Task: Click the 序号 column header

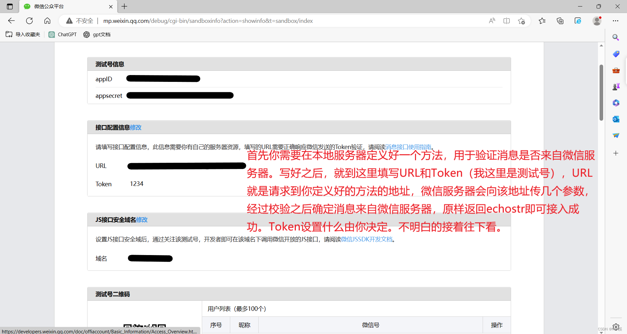Action: [x=216, y=325]
